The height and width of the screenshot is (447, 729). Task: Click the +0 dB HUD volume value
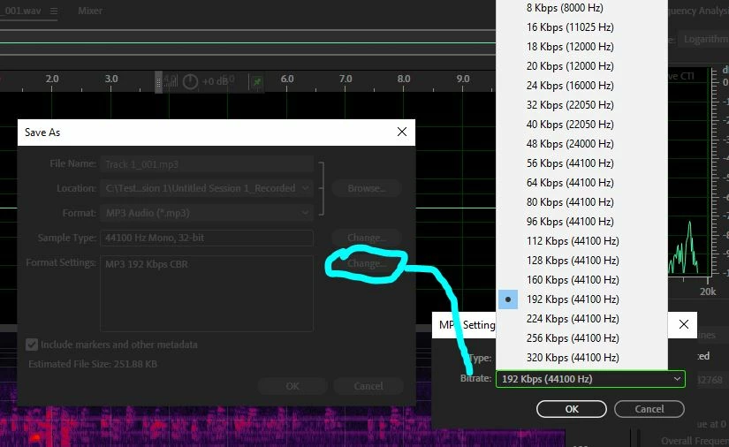[215, 81]
